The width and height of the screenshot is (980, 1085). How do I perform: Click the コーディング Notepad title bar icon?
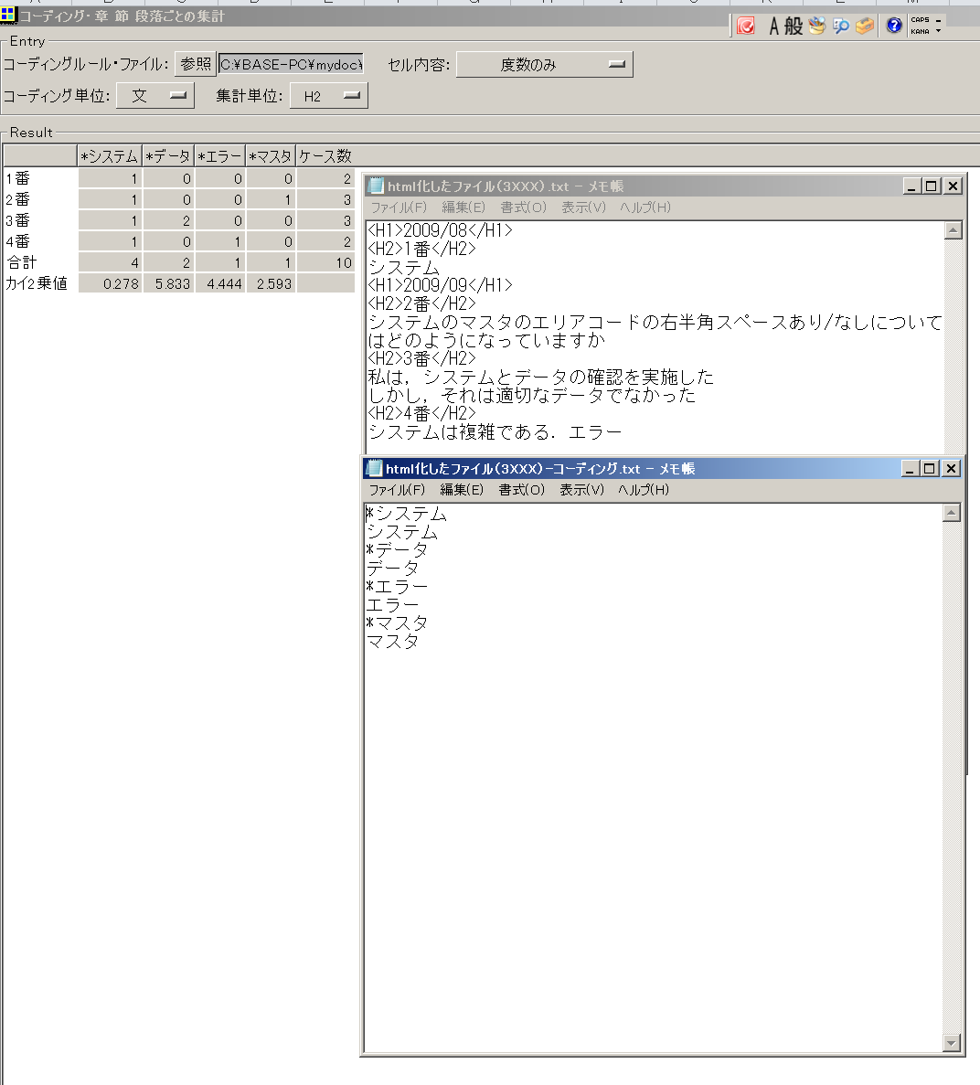click(374, 468)
